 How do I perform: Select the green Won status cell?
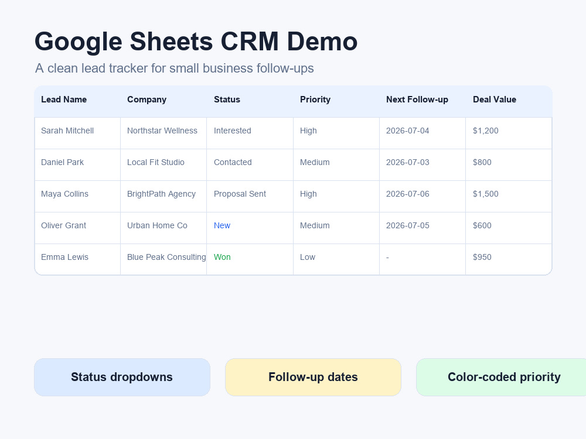pyautogui.click(x=250, y=259)
